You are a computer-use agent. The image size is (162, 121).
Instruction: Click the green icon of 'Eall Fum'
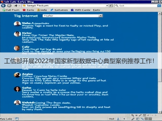[x=4, y=10]
